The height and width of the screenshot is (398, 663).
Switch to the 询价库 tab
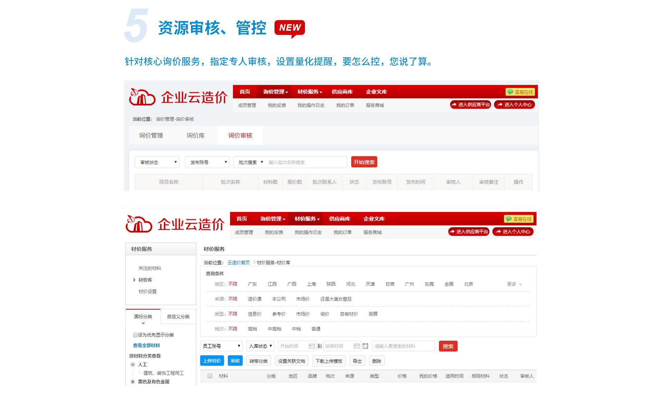click(x=196, y=136)
